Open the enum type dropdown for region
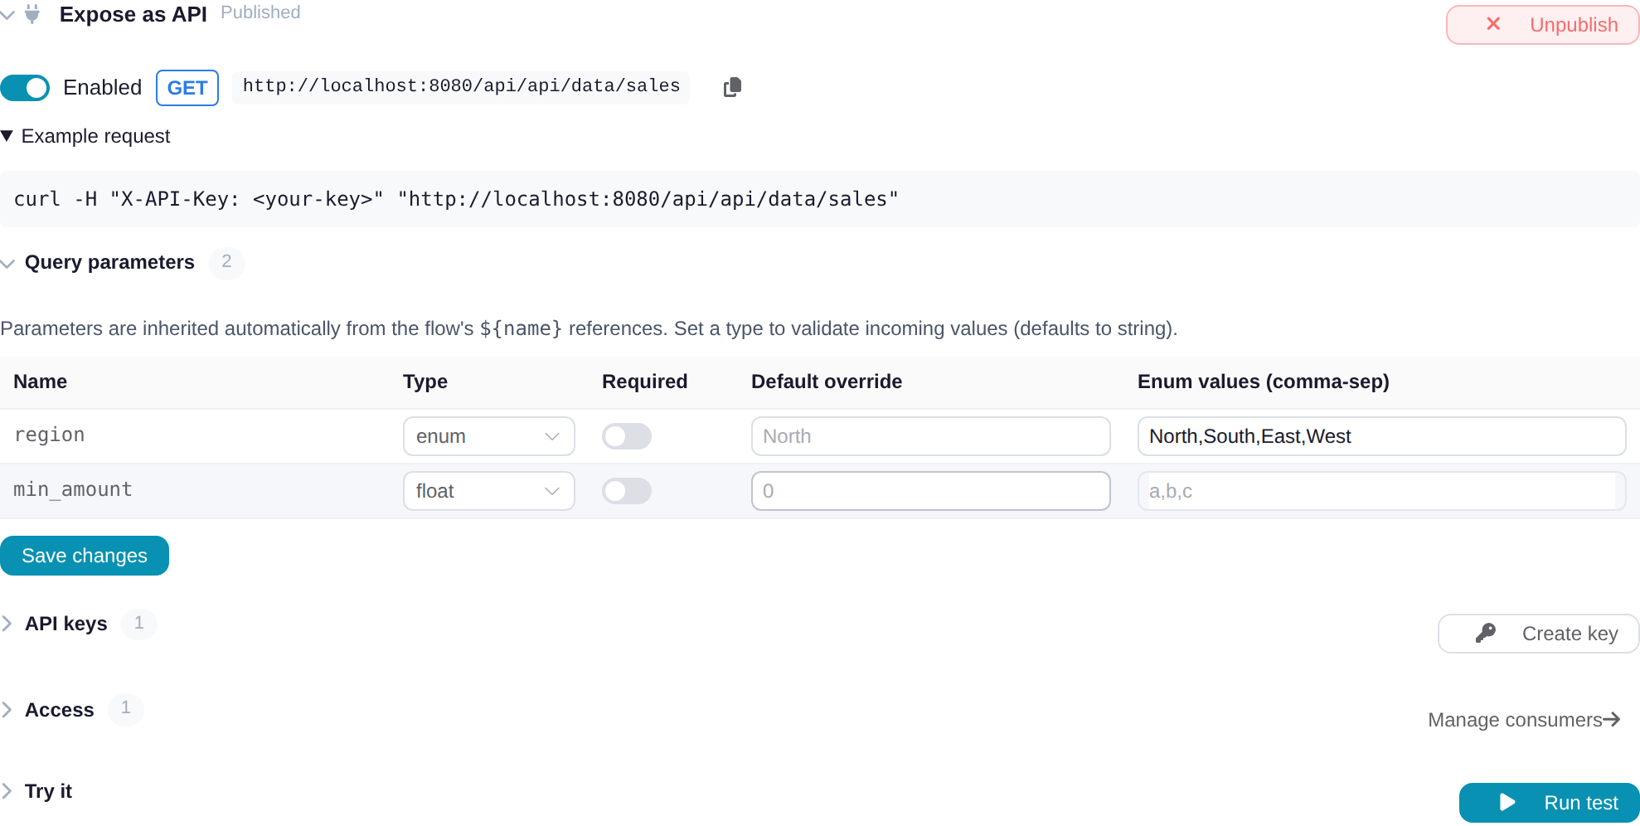Screen dimensions: 1640x826 [x=489, y=436]
